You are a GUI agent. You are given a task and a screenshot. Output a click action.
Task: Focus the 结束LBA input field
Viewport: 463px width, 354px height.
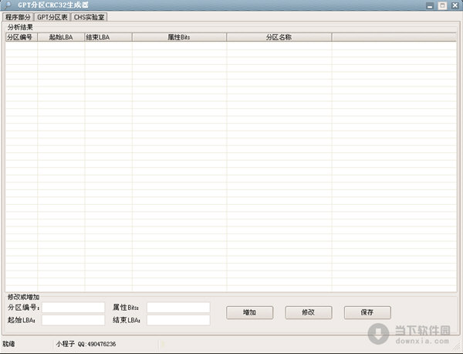click(178, 320)
